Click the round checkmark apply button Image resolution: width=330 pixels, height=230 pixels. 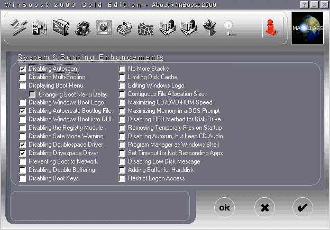(302, 207)
